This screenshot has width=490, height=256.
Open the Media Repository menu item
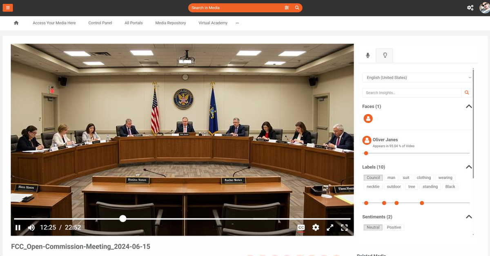point(171,23)
